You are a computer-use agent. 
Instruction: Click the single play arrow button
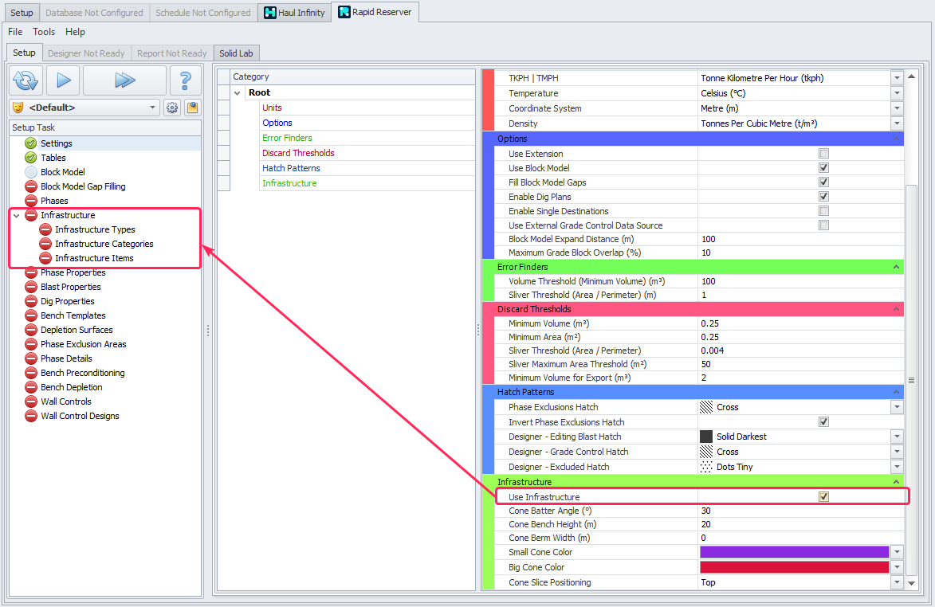pos(64,80)
